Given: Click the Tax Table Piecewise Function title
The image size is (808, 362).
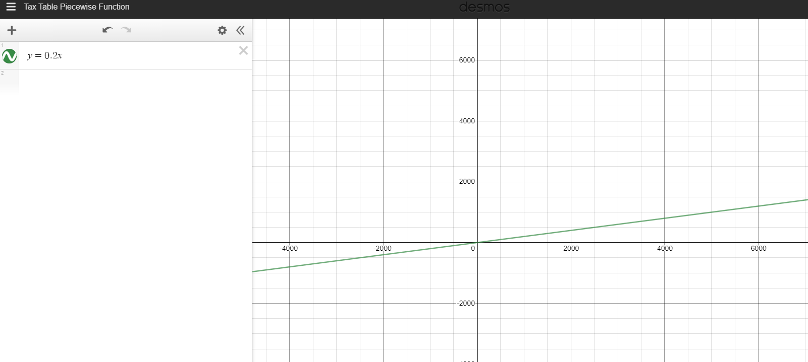Looking at the screenshot, I should [77, 7].
